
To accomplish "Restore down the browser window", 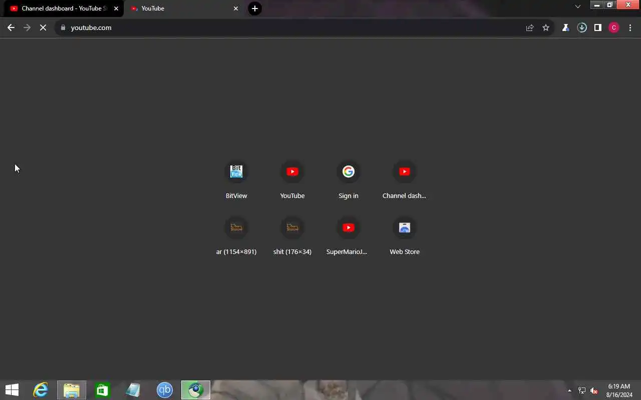I will pyautogui.click(x=609, y=5).
